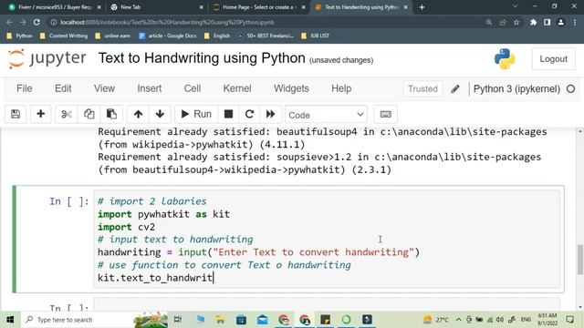Screen dimensions: 584x328
Task: Open the Content Writing bookmark folder
Action: click(64, 36)
